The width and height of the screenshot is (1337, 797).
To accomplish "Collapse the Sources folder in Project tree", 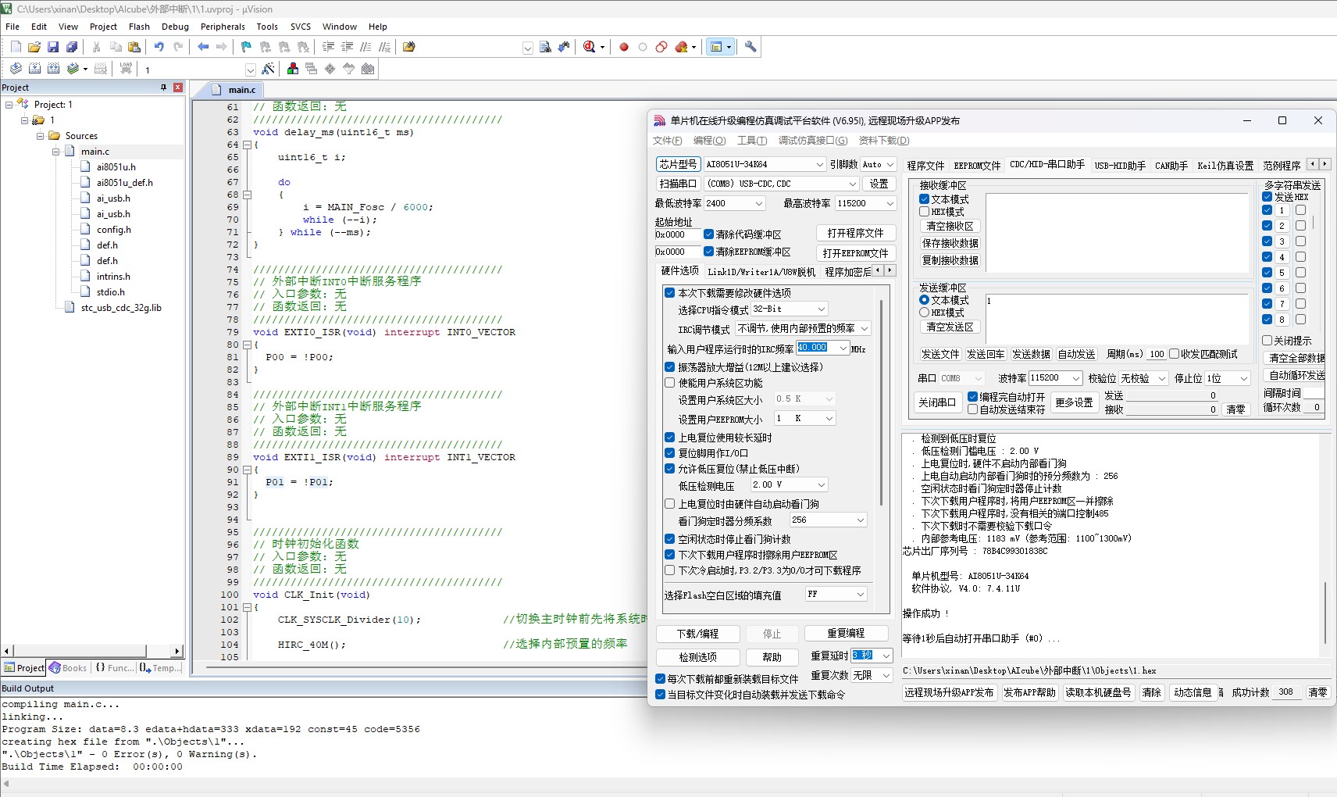I will (x=40, y=136).
